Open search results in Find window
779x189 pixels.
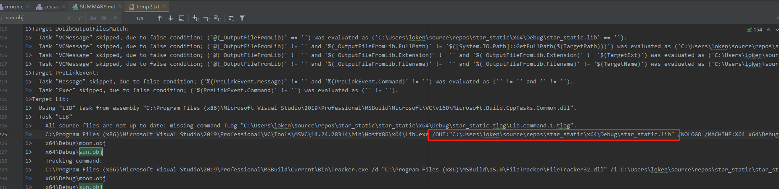click(x=181, y=18)
